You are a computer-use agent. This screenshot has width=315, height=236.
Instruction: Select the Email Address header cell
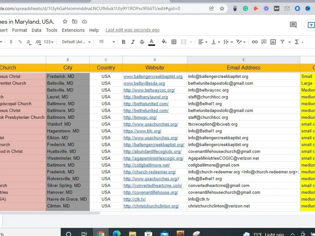pos(243,68)
